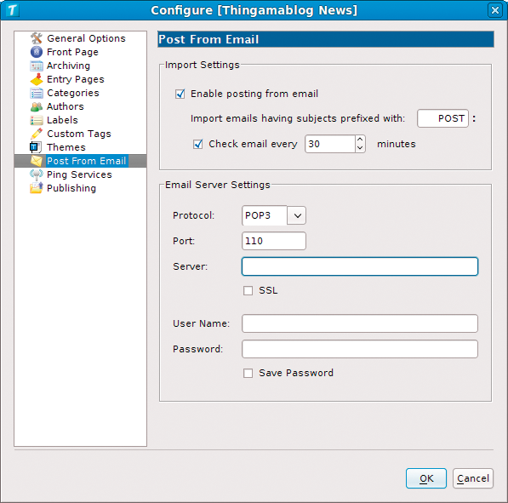508x503 pixels.
Task: Click the General Options tools icon
Action: 37,38
